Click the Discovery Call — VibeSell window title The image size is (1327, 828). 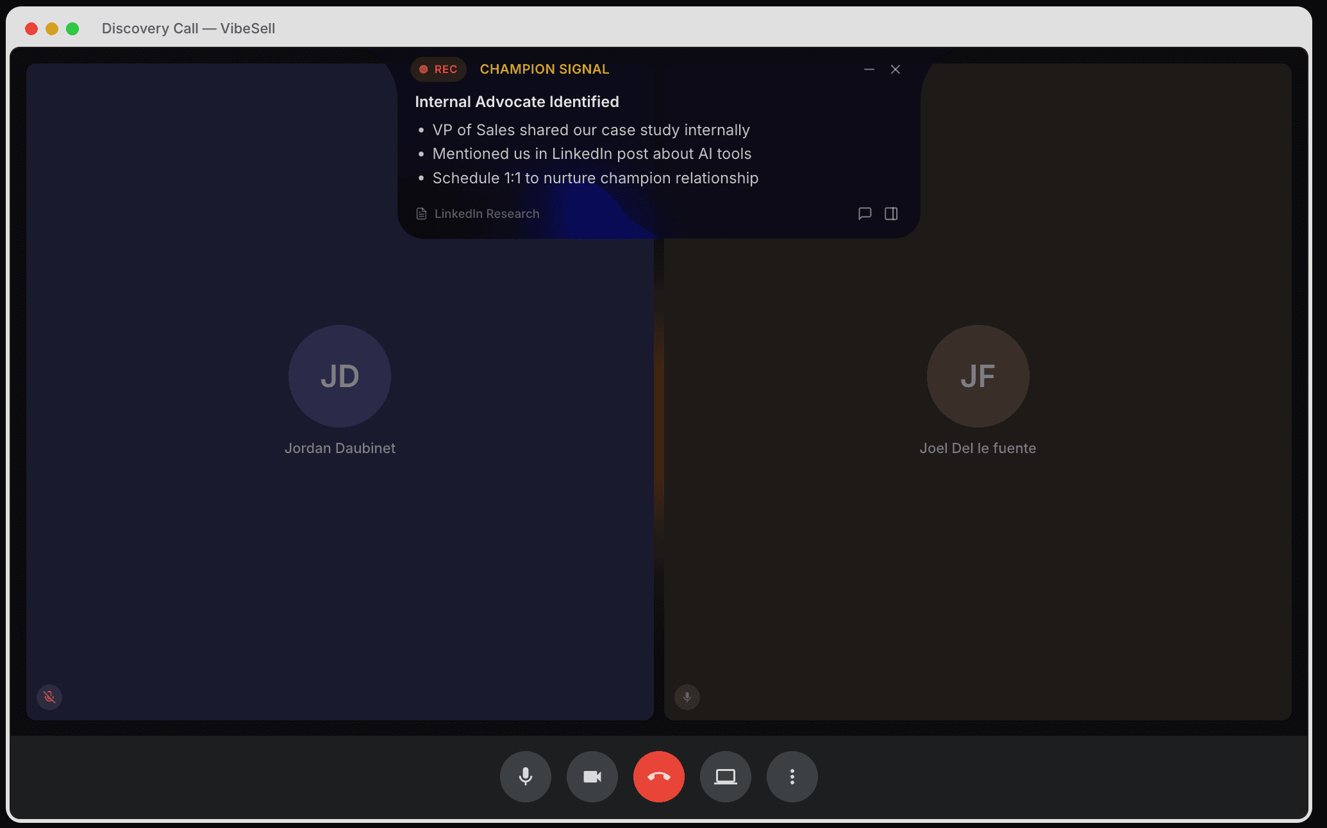pyautogui.click(x=188, y=28)
